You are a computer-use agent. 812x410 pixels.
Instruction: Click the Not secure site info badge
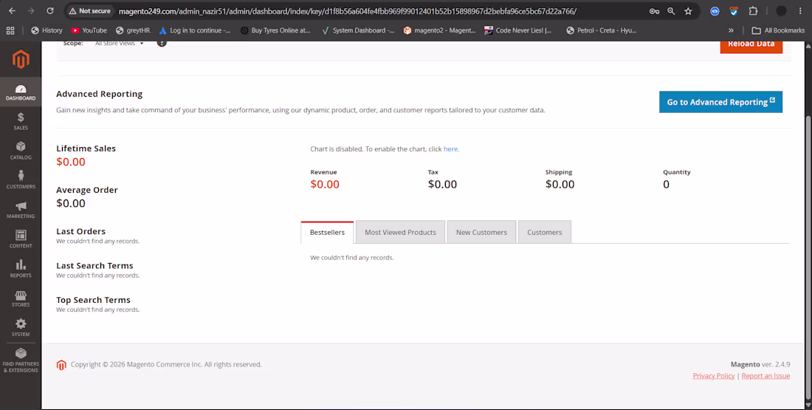[x=90, y=11]
